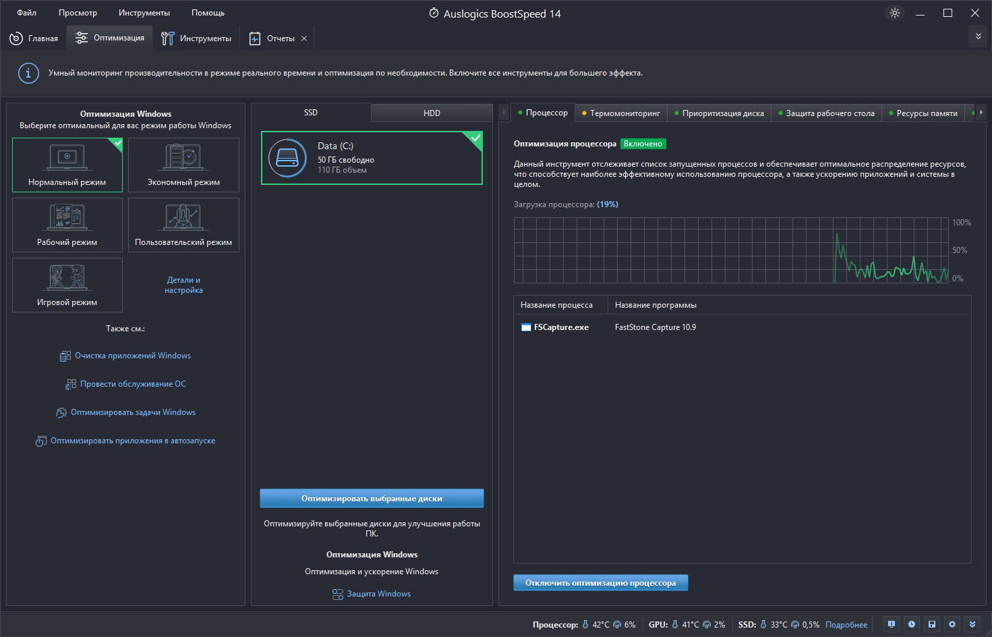The height and width of the screenshot is (637, 992).
Task: Select the HDD drive tab
Action: [432, 113]
